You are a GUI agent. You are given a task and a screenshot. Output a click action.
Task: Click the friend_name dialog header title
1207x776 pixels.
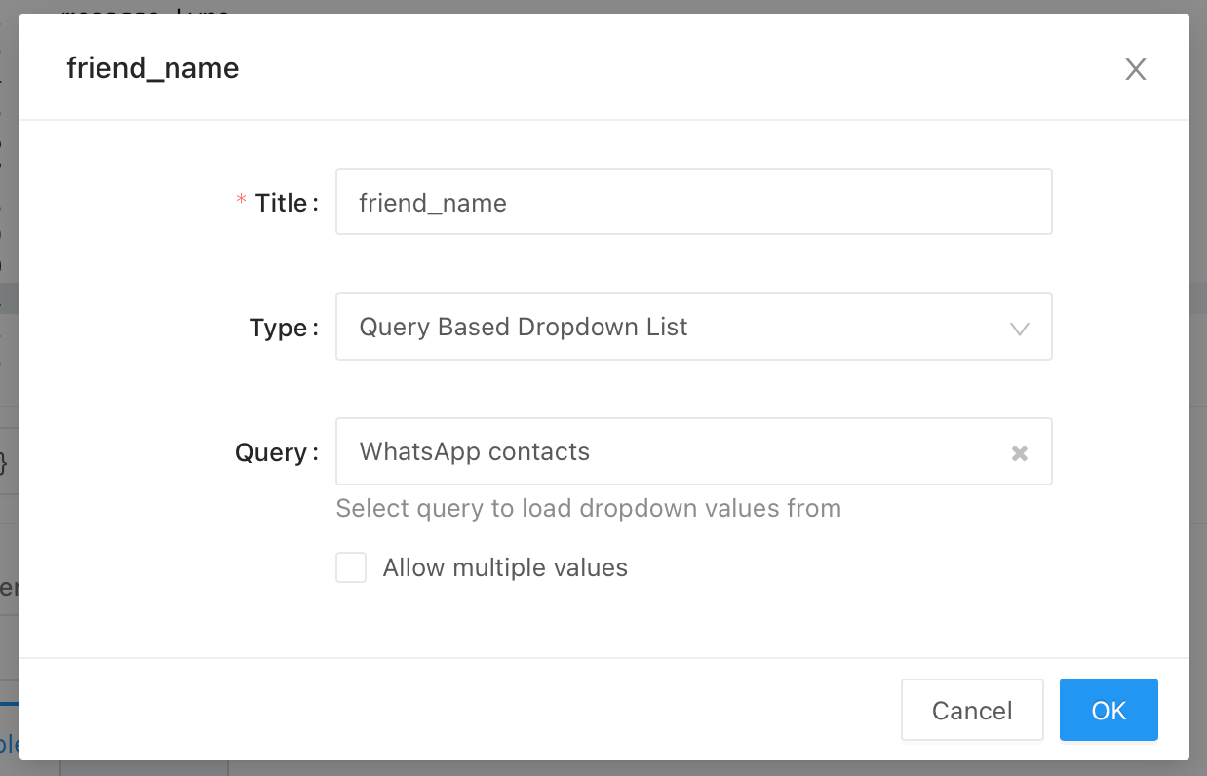point(153,68)
